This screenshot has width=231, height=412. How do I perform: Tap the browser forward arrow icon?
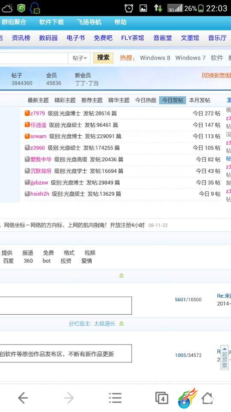coord(69,398)
